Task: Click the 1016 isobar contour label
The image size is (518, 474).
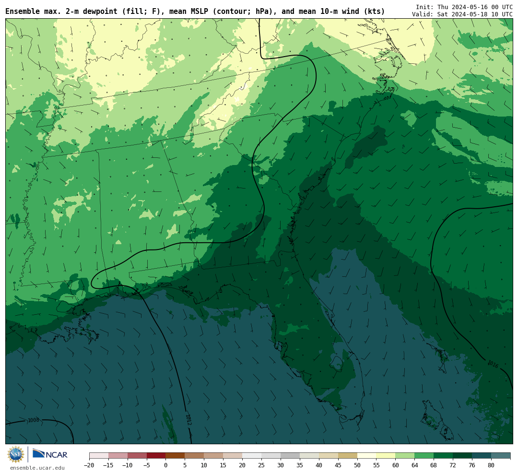Action: point(493,364)
